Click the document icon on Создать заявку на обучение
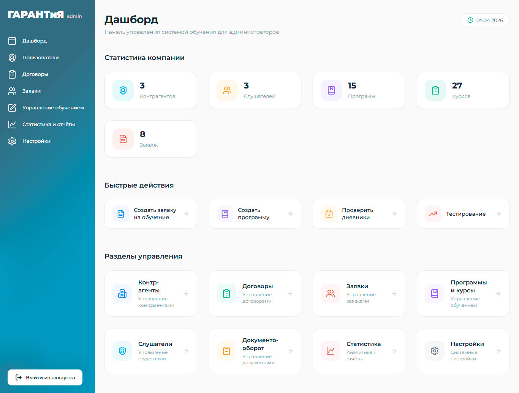Screen dimensions: 519x393 [121, 214]
